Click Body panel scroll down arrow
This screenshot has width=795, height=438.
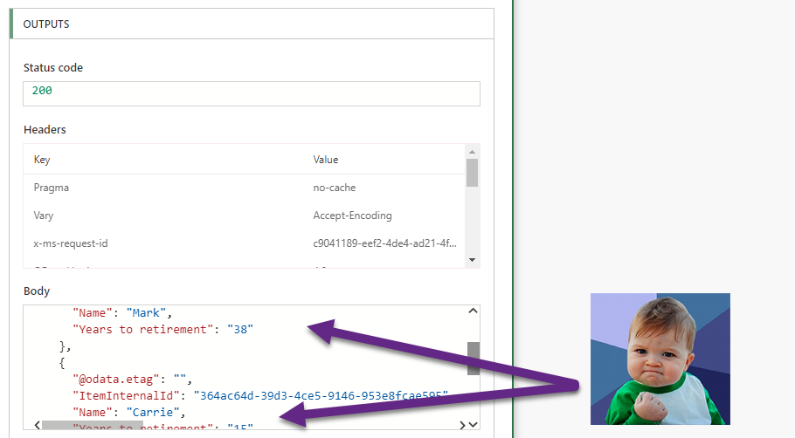click(x=473, y=424)
